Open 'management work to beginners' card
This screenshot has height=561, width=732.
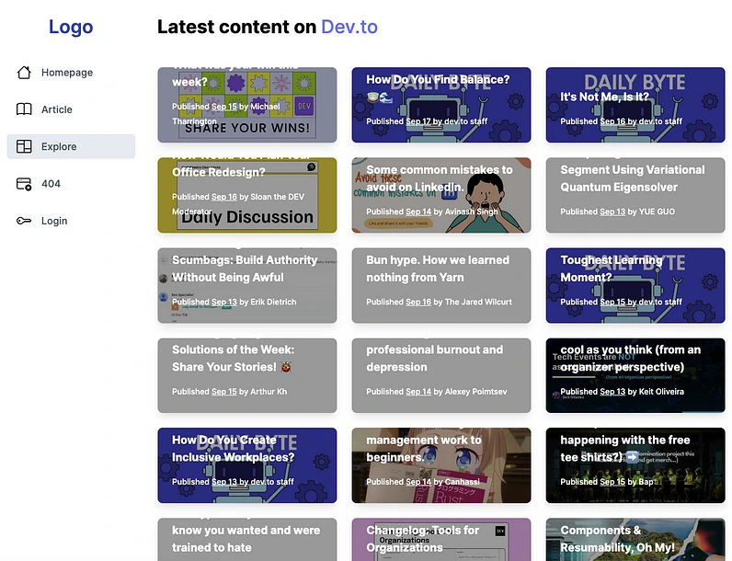click(441, 465)
